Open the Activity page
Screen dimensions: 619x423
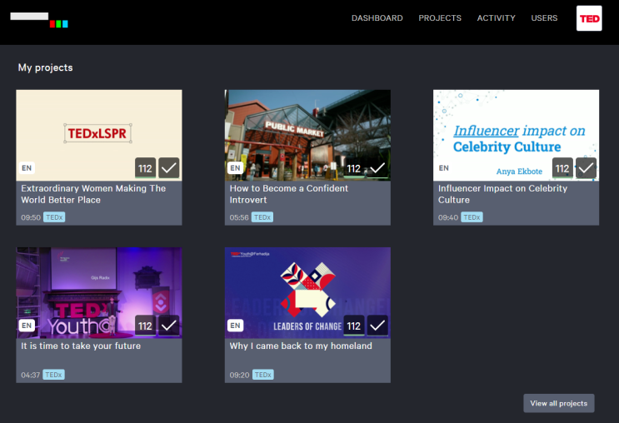tap(497, 18)
